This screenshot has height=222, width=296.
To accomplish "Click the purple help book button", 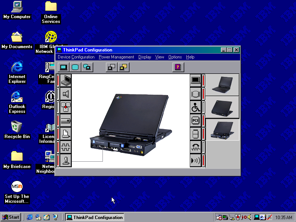I will click(178, 67).
